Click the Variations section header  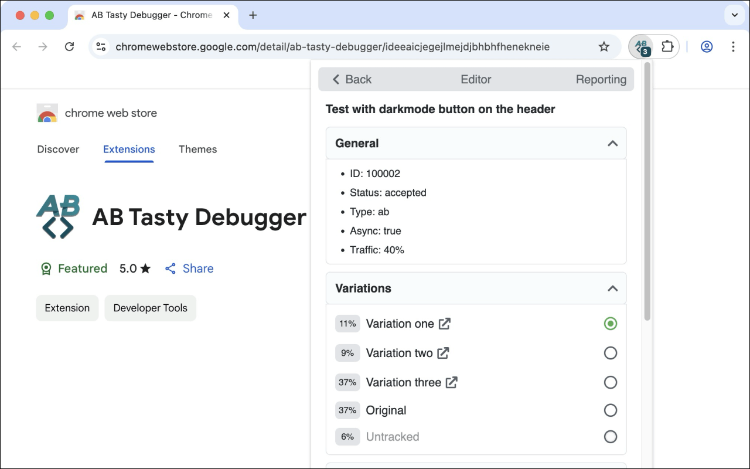point(476,288)
